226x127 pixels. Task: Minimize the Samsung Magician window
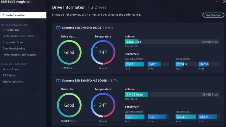217,2
